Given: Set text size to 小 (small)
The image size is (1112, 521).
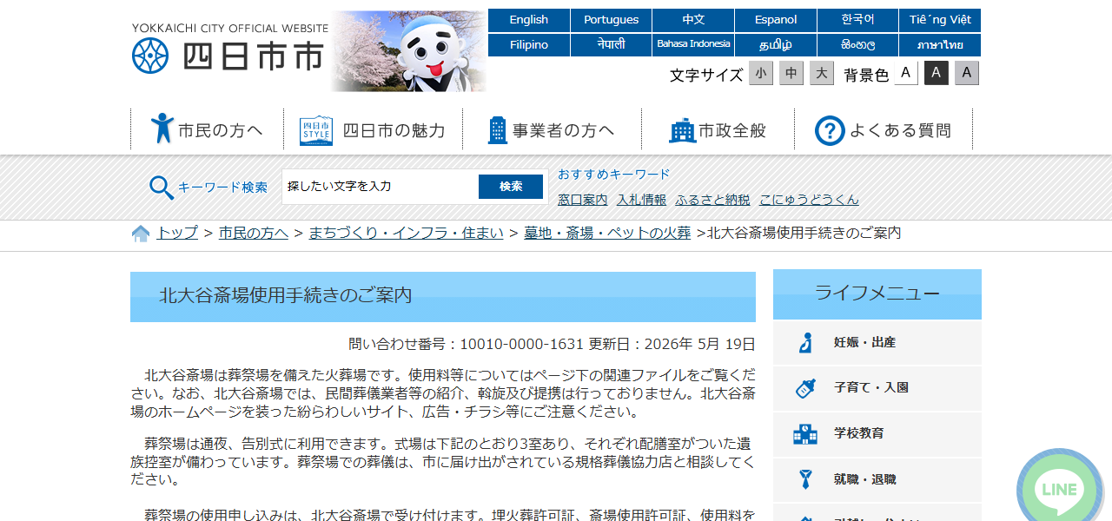Looking at the screenshot, I should 761,73.
